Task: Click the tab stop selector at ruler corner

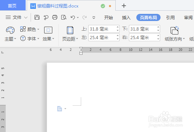Action: click(2, 52)
